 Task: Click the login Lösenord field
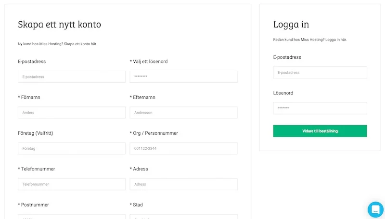pyautogui.click(x=320, y=108)
